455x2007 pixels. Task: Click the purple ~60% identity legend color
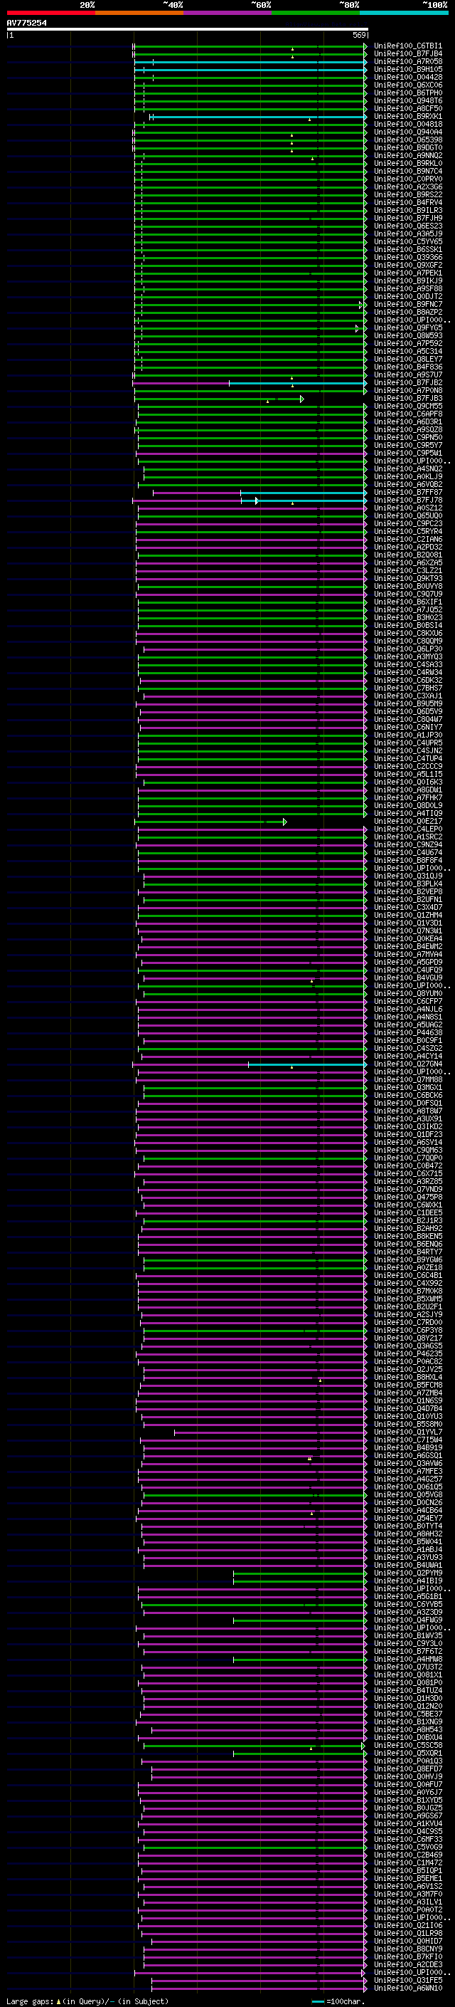pyautogui.click(x=228, y=13)
